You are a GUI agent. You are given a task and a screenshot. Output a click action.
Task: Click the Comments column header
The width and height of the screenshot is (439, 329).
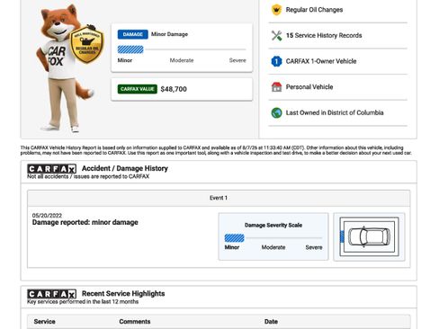pyautogui.click(x=135, y=322)
